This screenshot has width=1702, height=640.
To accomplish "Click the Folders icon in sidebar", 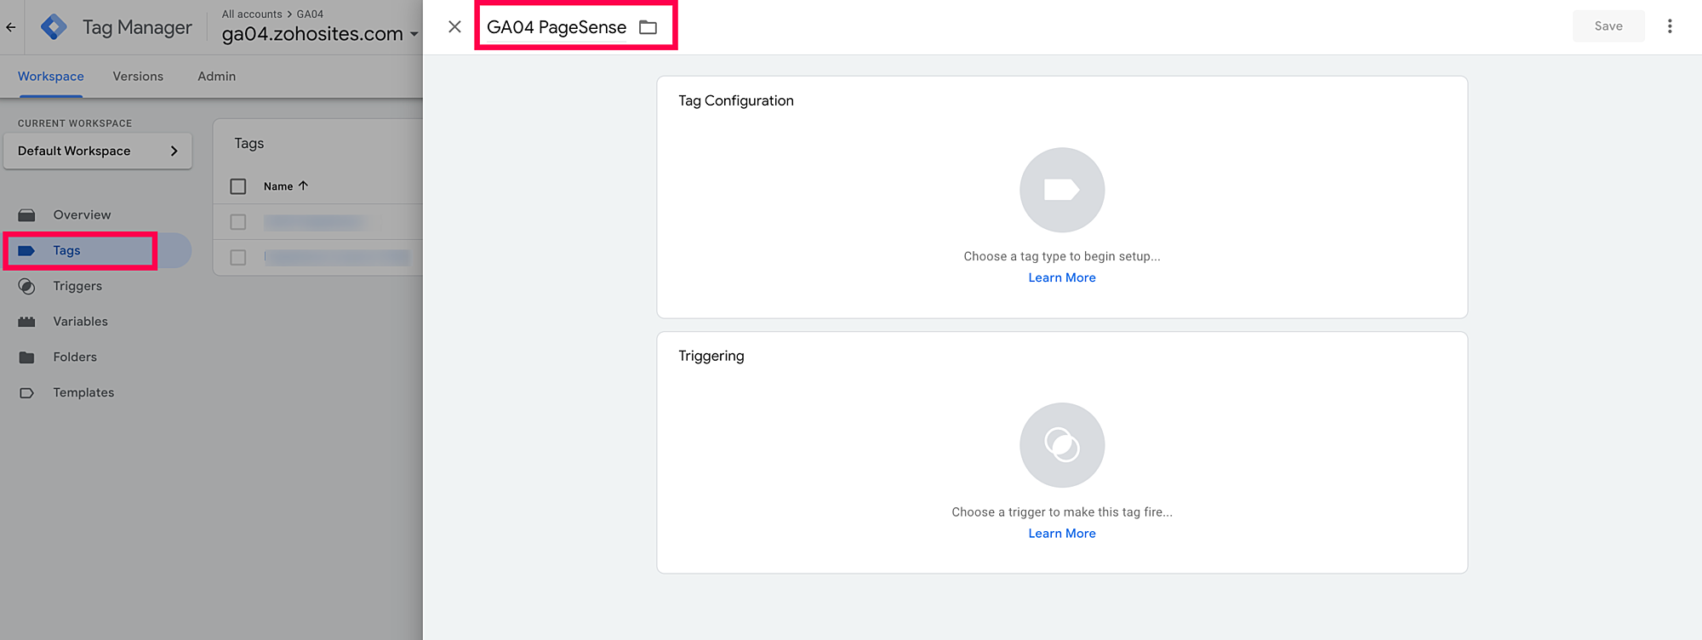I will click(27, 357).
